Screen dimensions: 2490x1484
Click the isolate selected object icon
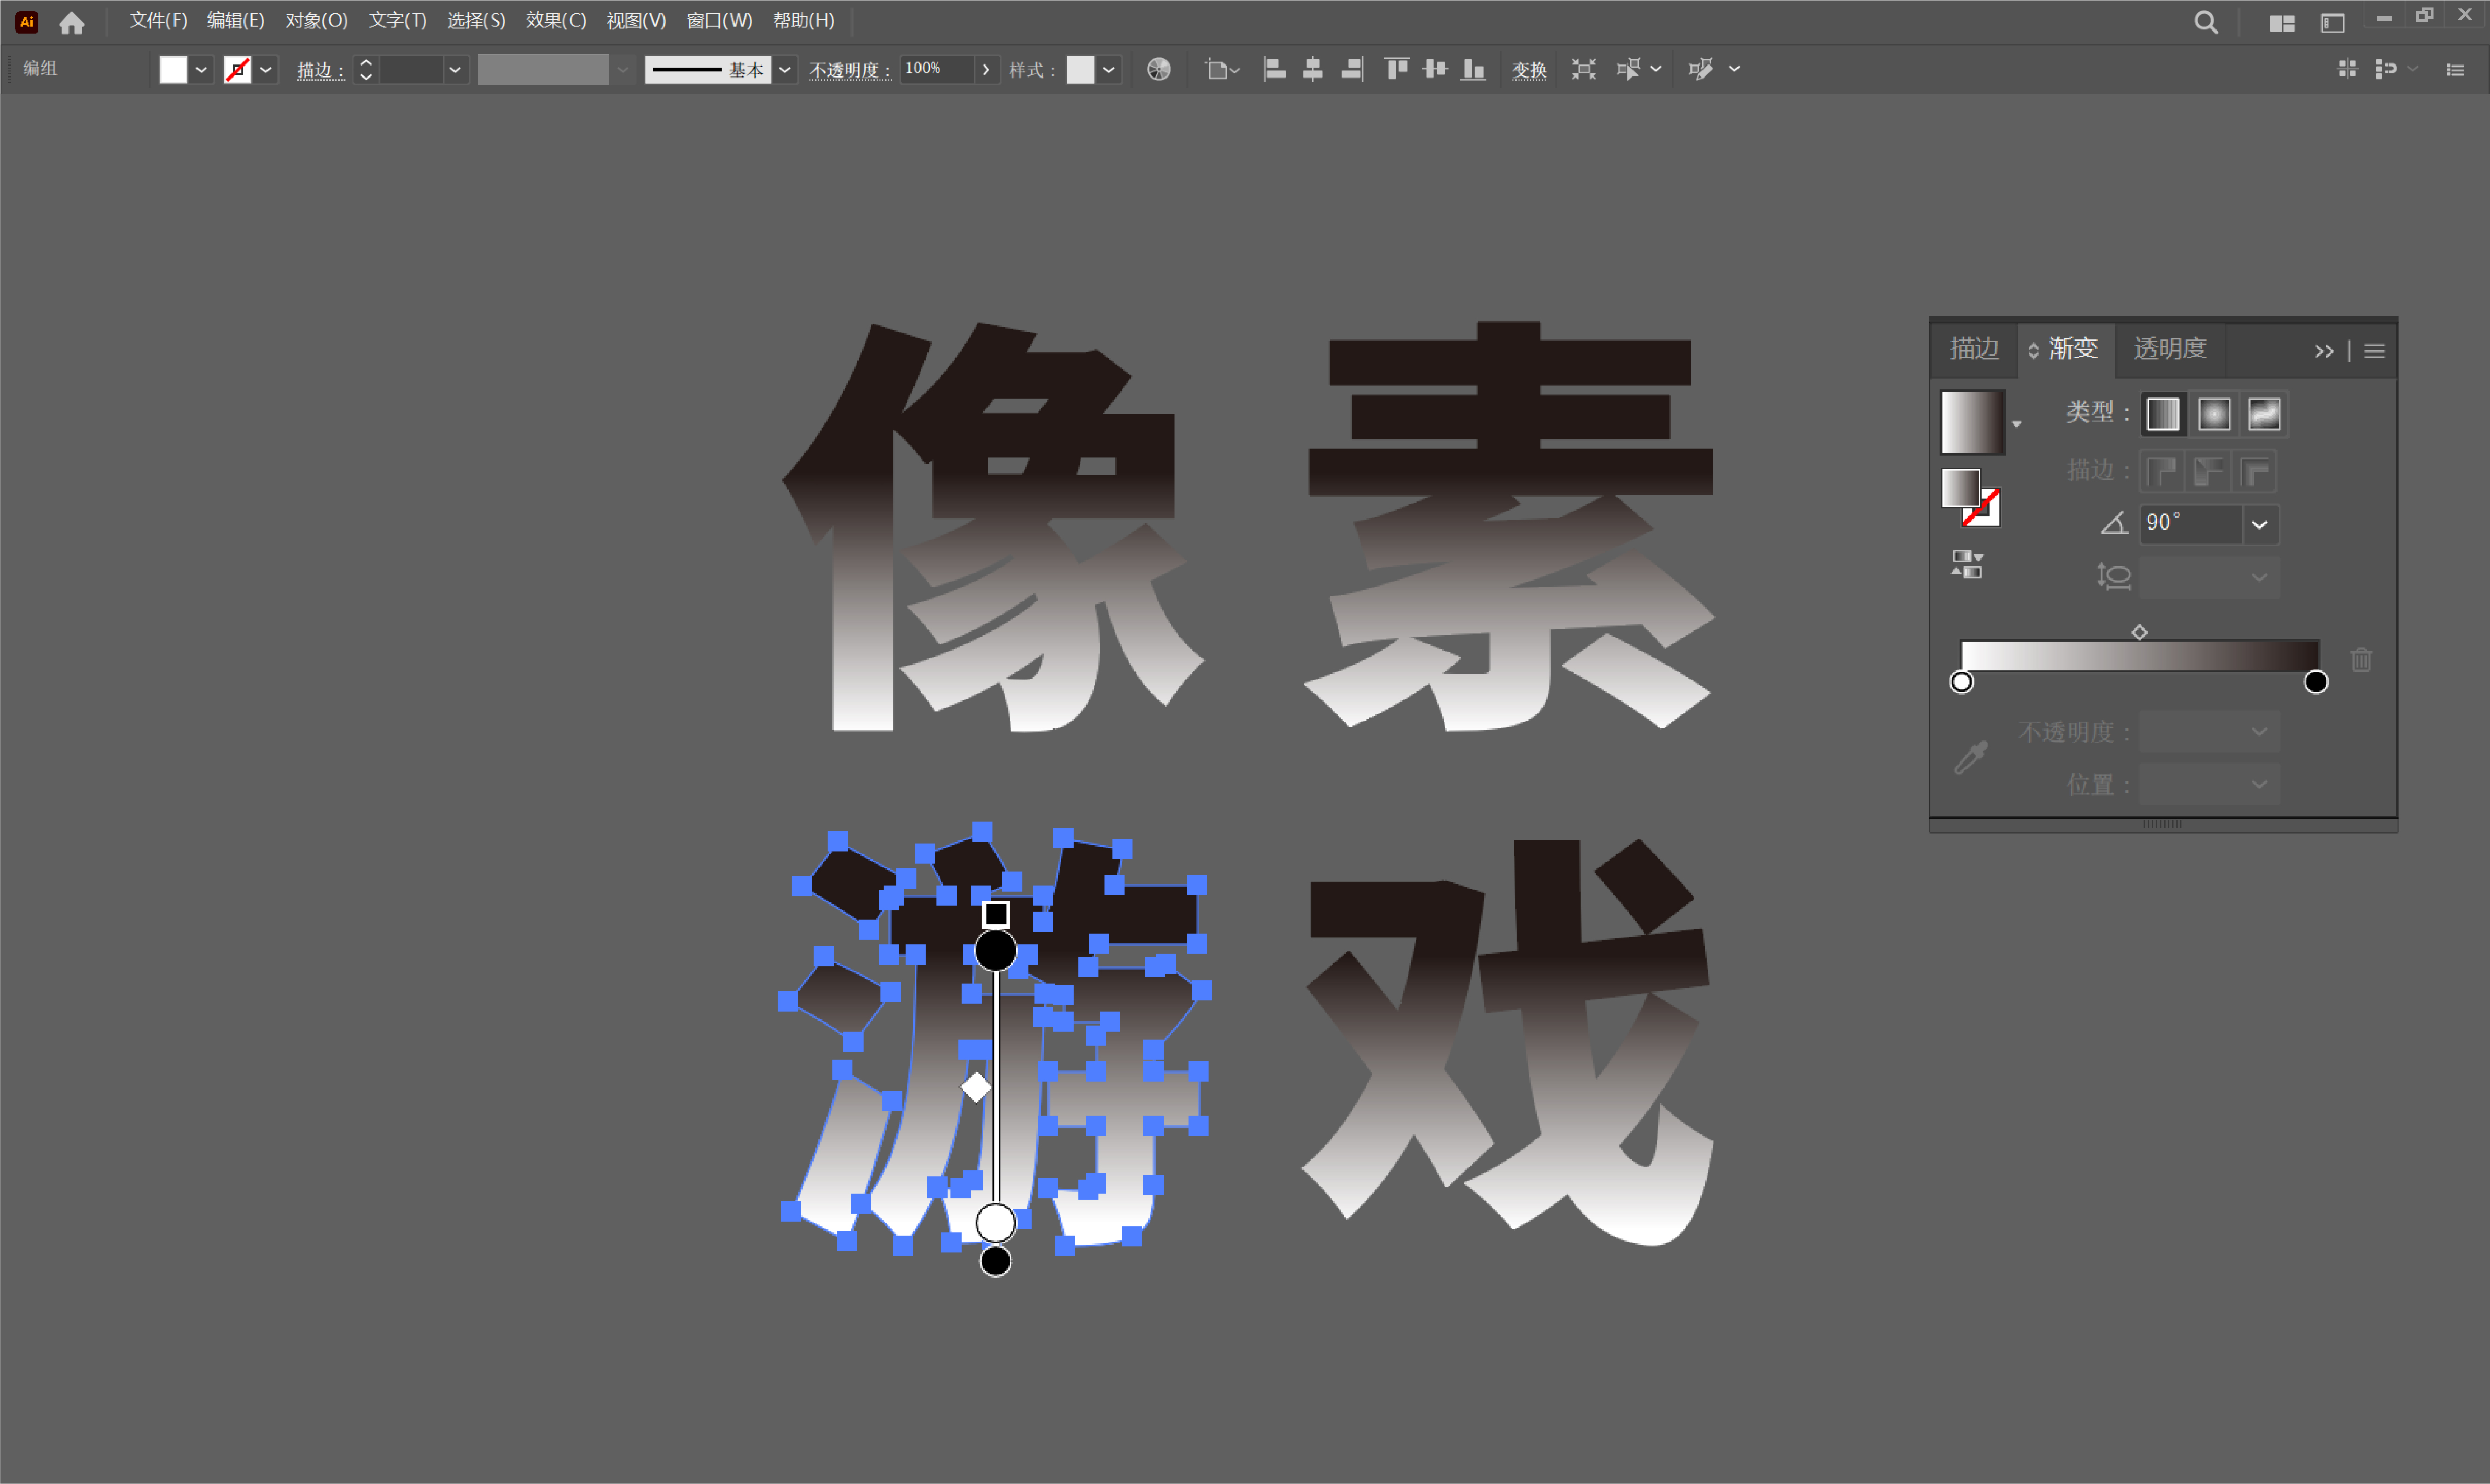tap(1583, 69)
